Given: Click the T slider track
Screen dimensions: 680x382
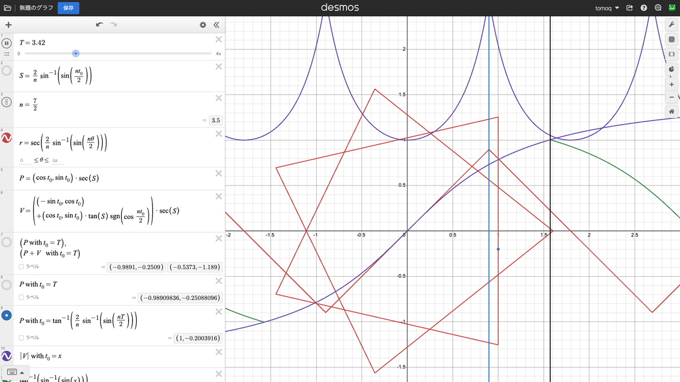Looking at the screenshot, I should coord(118,53).
